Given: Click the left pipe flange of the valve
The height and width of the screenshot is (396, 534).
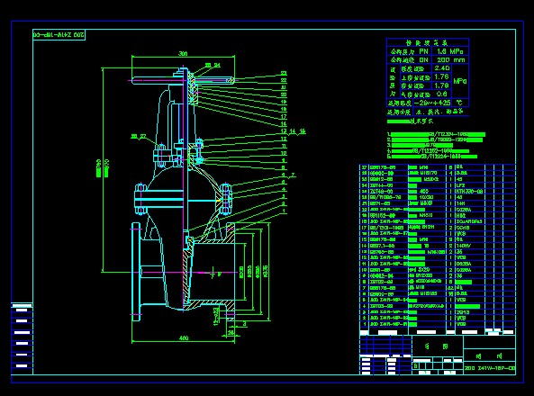Looking at the screenshot, I should [x=136, y=272].
